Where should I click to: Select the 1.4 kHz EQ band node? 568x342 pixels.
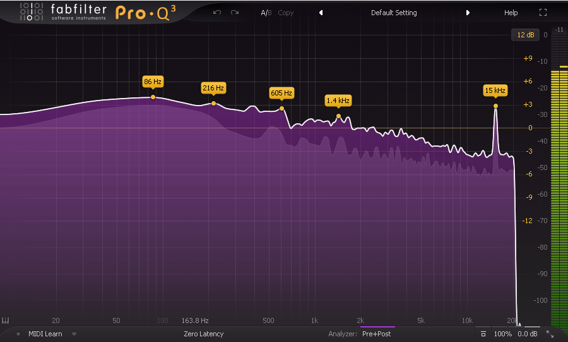click(x=338, y=116)
